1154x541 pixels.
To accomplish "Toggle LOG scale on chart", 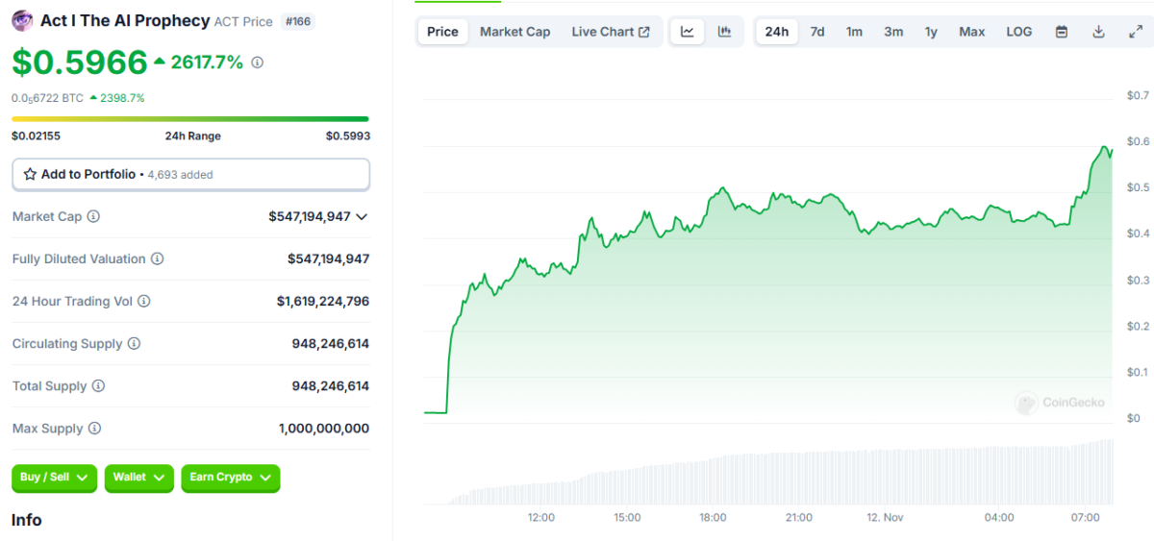I will 1019,32.
